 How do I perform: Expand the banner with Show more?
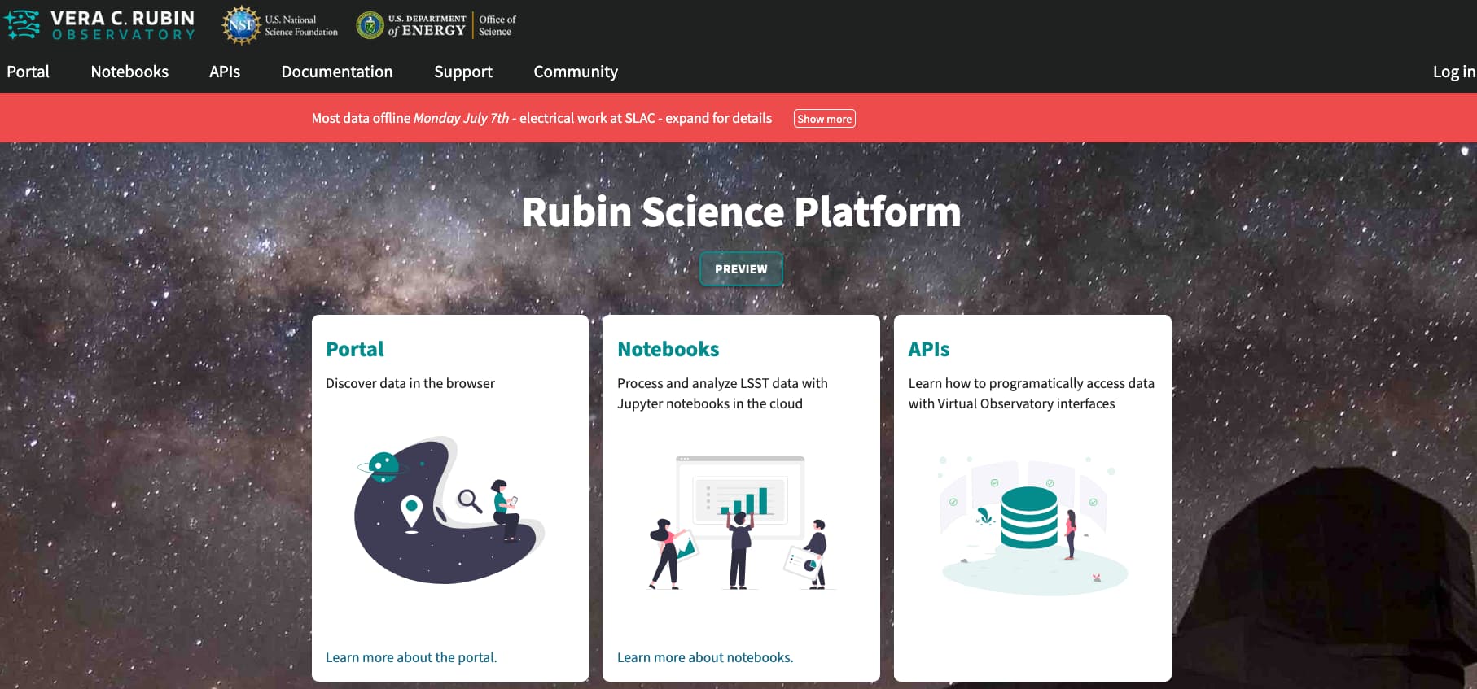click(824, 119)
